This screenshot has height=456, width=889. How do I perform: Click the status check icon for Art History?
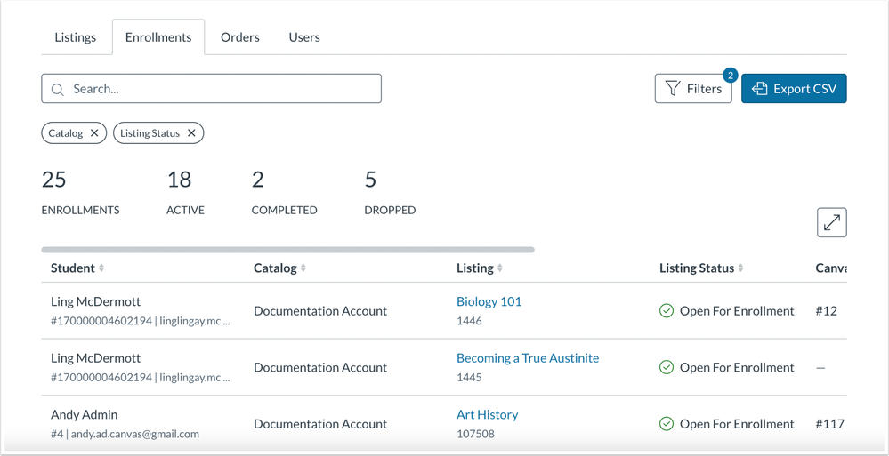[666, 424]
